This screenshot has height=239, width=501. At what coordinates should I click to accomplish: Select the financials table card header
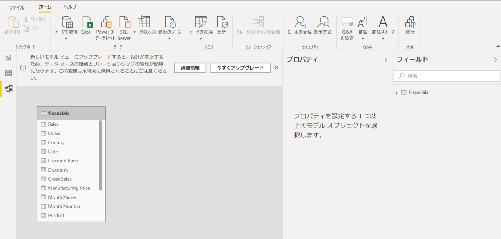coord(71,113)
